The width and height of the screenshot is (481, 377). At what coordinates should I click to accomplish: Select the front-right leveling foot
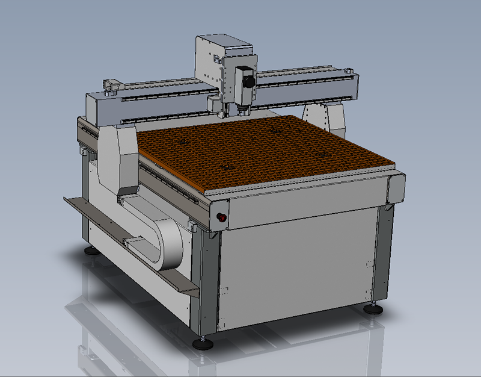[x=373, y=308]
